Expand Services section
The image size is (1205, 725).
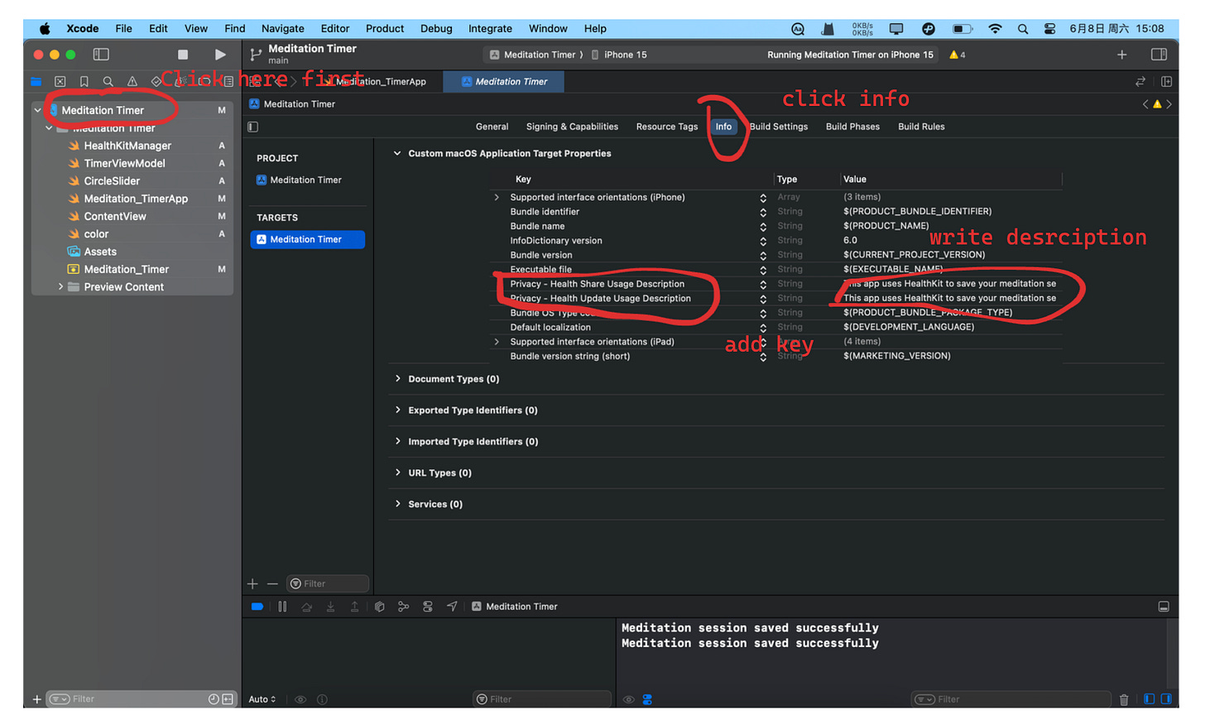click(398, 504)
